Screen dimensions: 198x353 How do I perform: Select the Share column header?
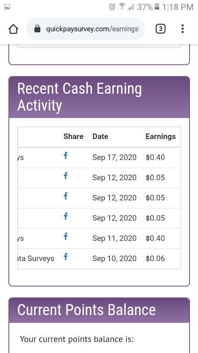pyautogui.click(x=73, y=136)
